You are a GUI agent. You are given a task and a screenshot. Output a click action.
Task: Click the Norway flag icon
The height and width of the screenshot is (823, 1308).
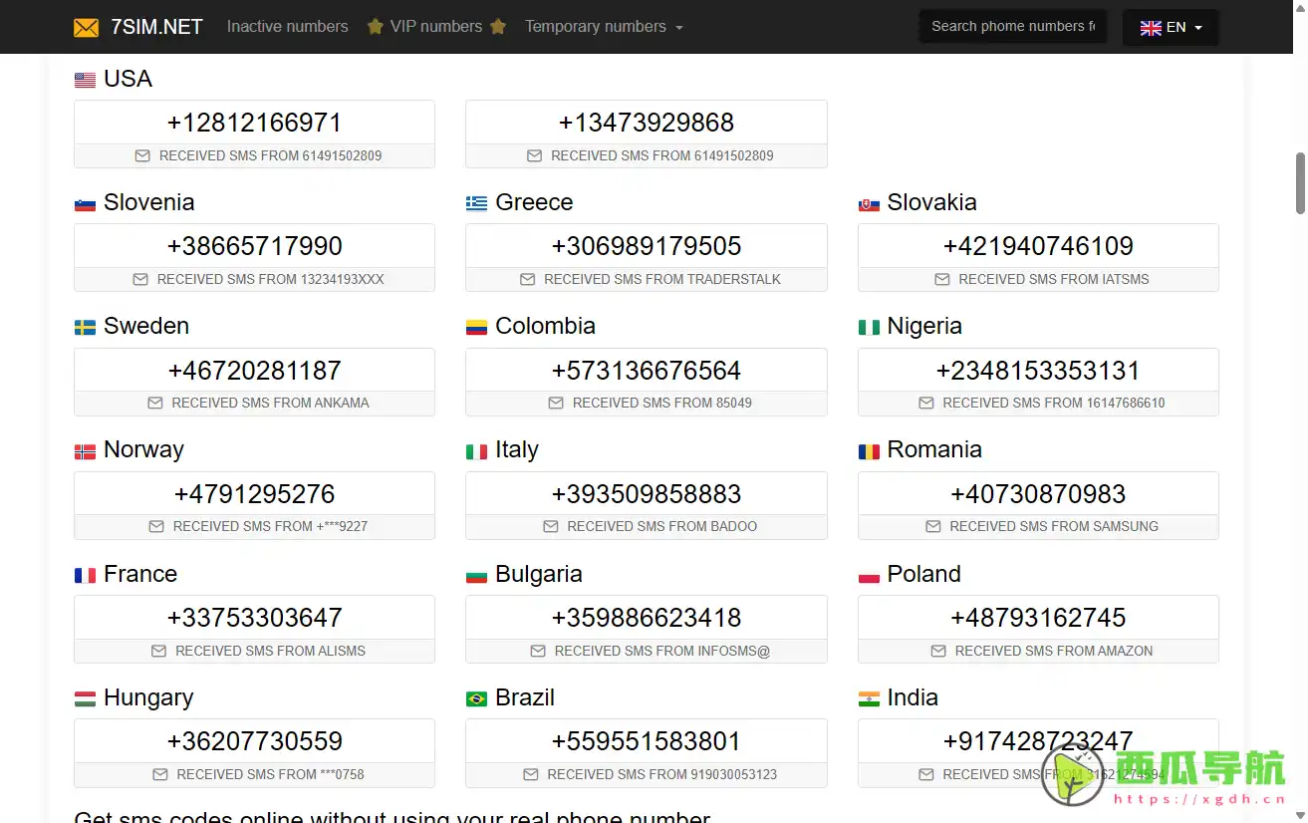click(x=85, y=451)
